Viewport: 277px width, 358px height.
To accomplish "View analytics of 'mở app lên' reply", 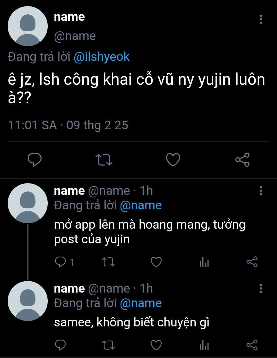I will 204,262.
